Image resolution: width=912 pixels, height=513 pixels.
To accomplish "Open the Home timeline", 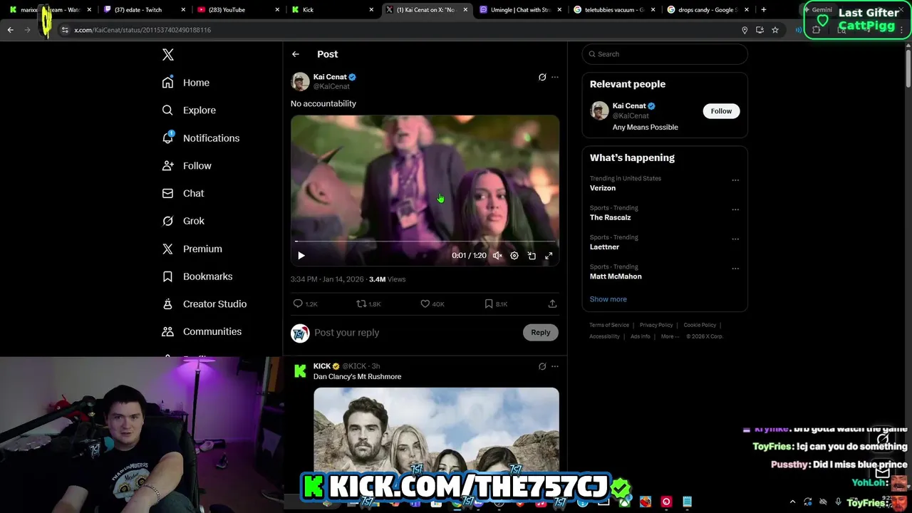I will [x=186, y=83].
